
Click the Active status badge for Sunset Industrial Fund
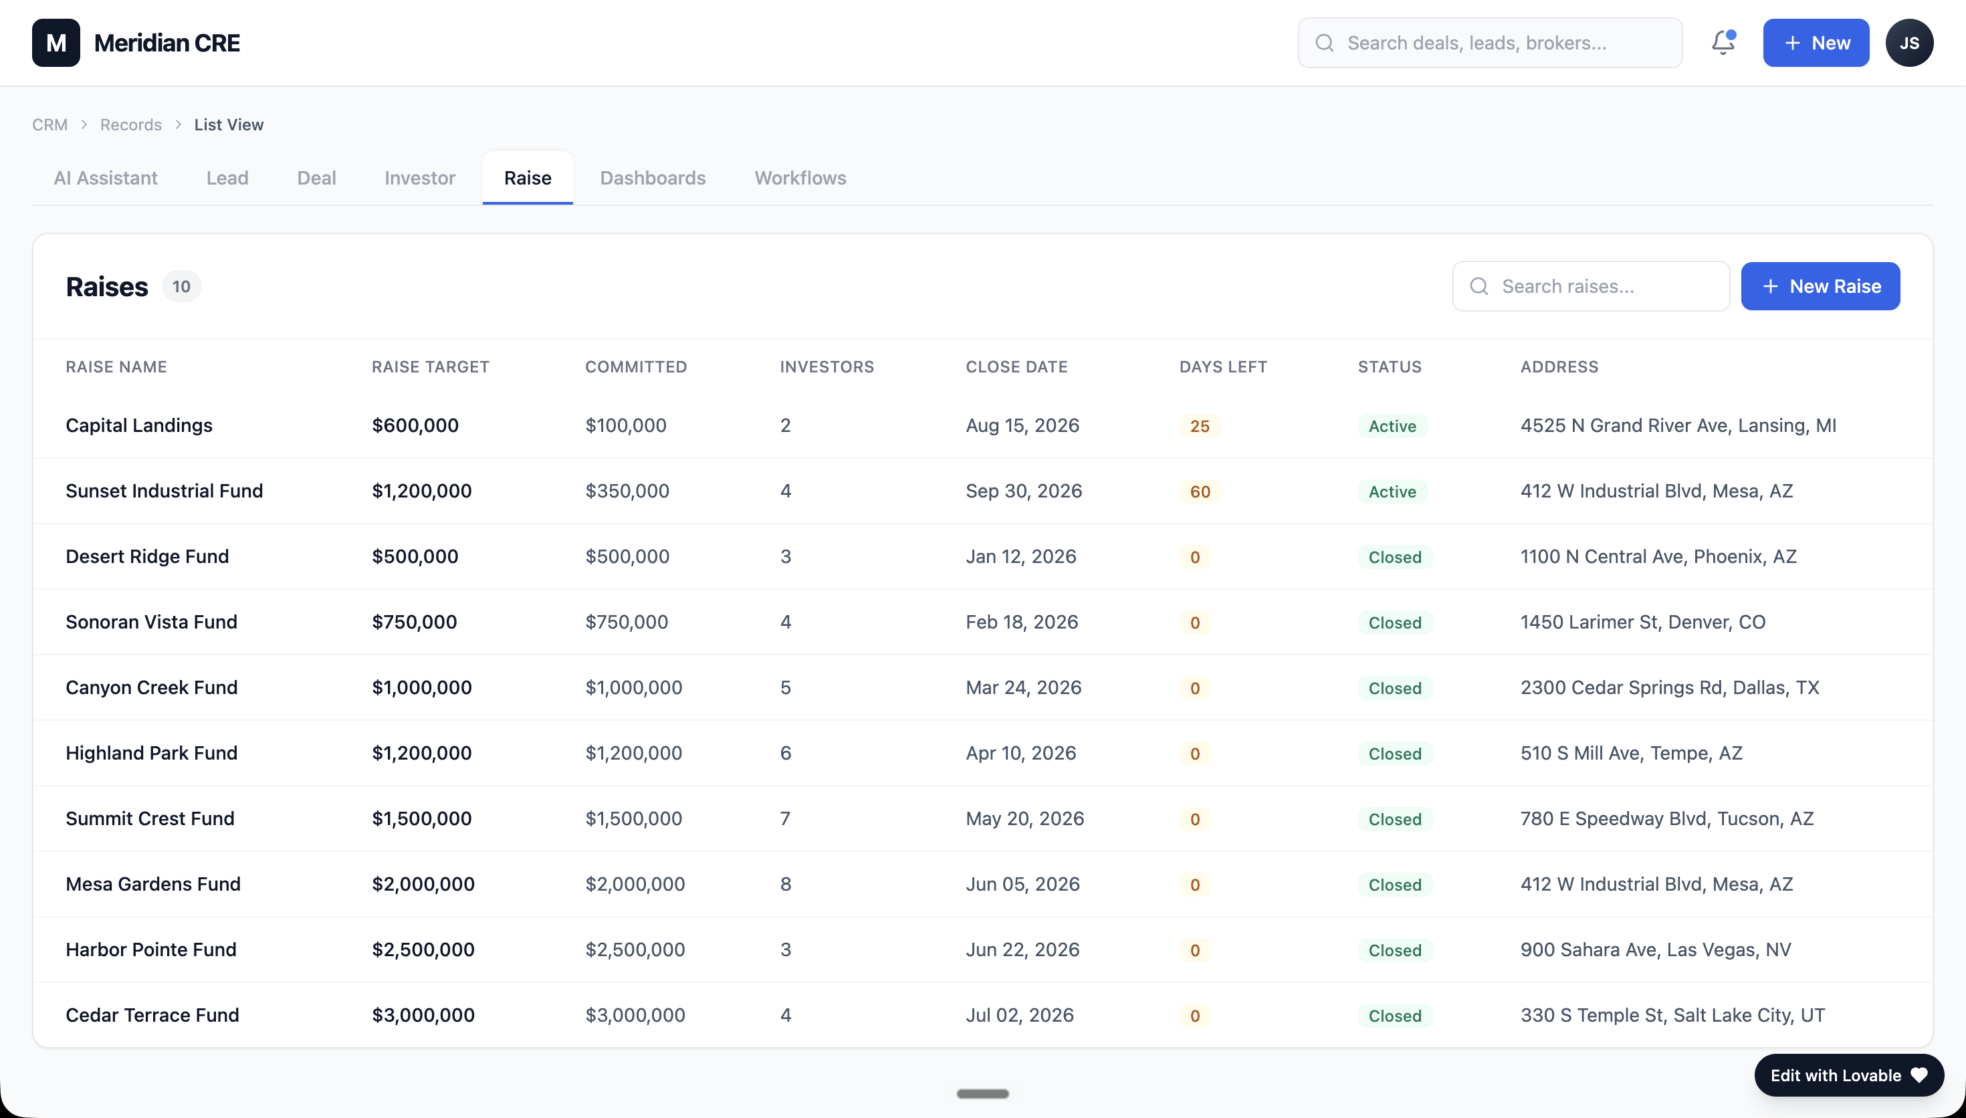click(x=1392, y=491)
